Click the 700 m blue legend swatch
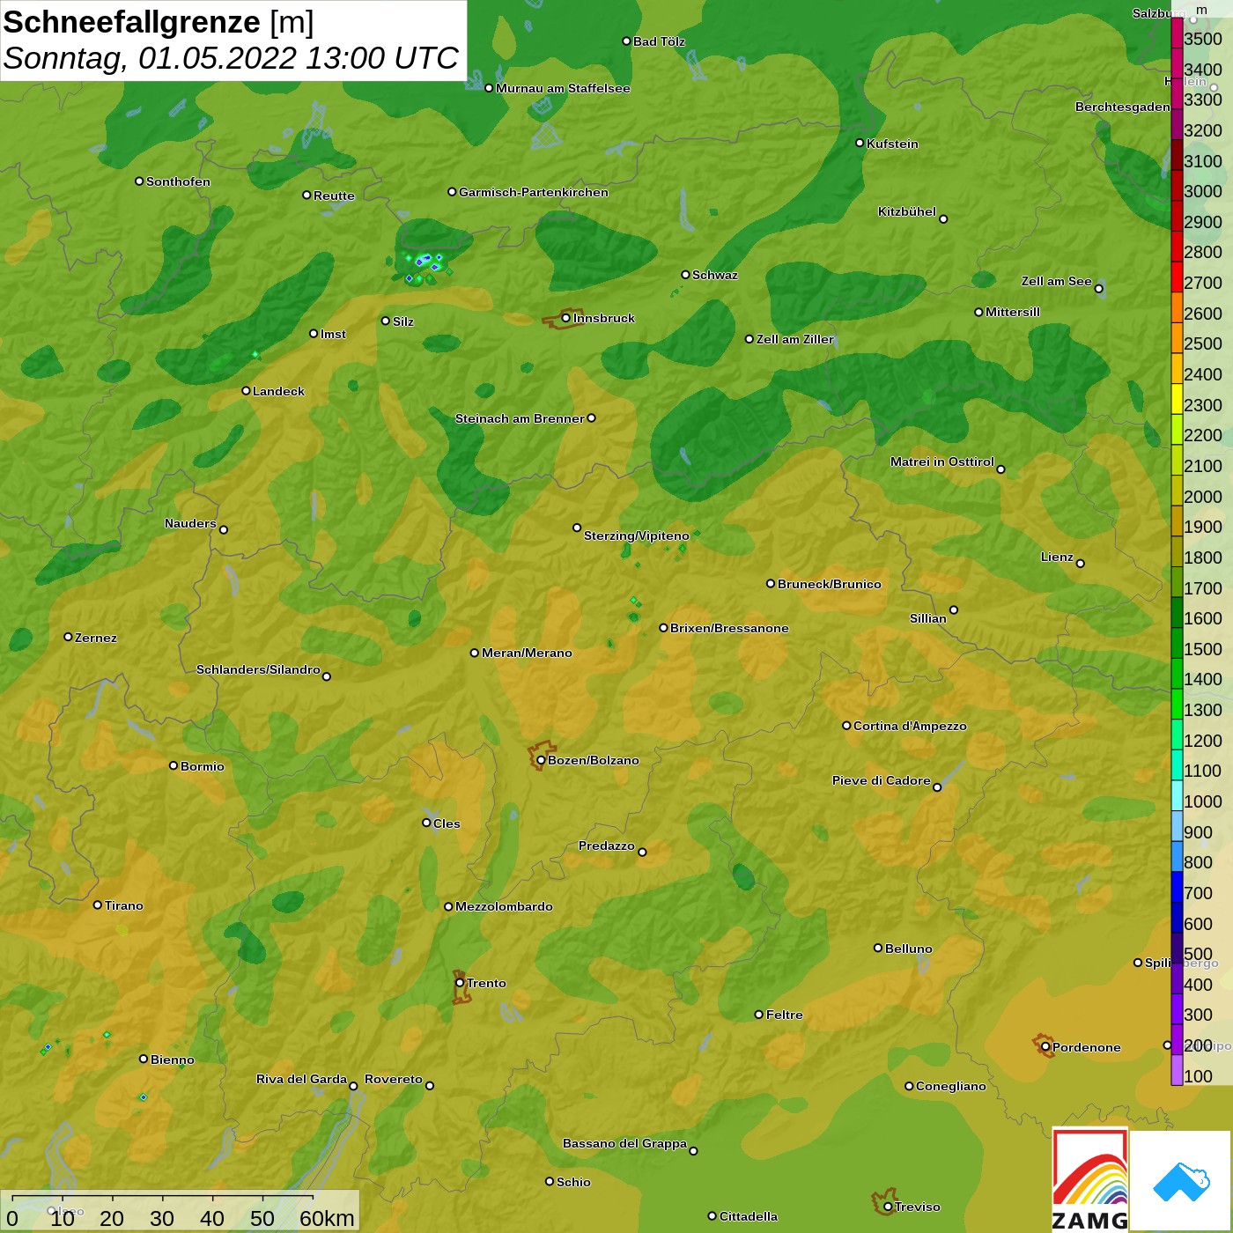Screen dimensions: 1233x1233 (x=1177, y=887)
